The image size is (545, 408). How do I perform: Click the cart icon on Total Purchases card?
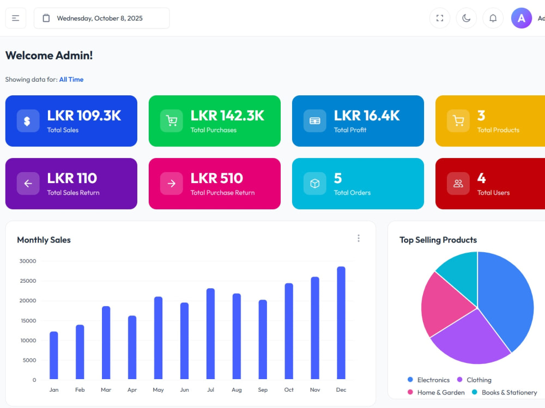tap(171, 121)
